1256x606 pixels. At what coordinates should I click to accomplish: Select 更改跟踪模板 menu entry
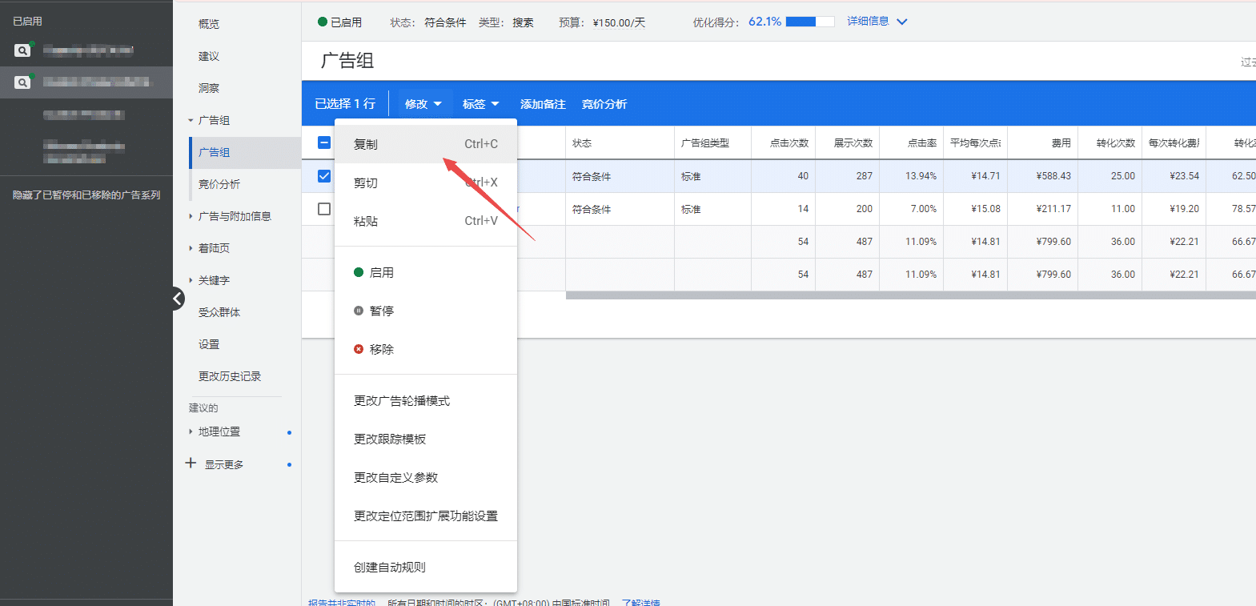[x=426, y=439]
